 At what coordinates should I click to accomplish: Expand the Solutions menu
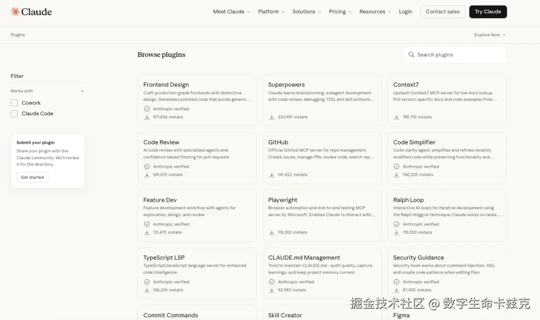coord(307,11)
